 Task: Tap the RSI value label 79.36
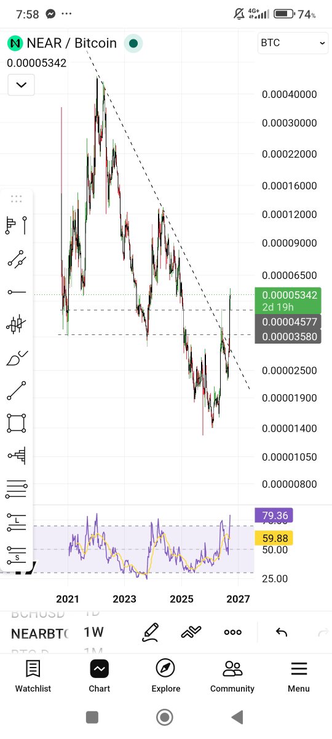(274, 515)
